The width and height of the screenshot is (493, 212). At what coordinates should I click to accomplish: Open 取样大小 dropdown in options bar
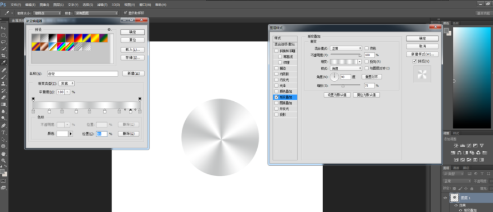[x=47, y=13]
